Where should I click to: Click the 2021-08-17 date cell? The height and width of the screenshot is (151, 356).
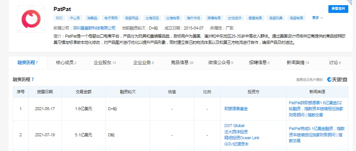tap(45, 109)
